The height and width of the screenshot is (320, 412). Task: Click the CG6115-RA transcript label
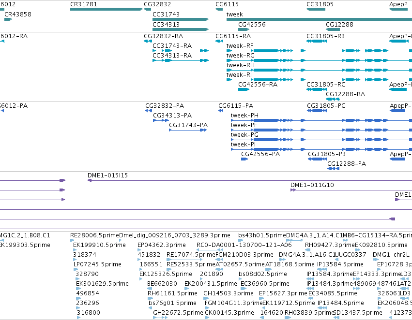pyautogui.click(x=233, y=36)
